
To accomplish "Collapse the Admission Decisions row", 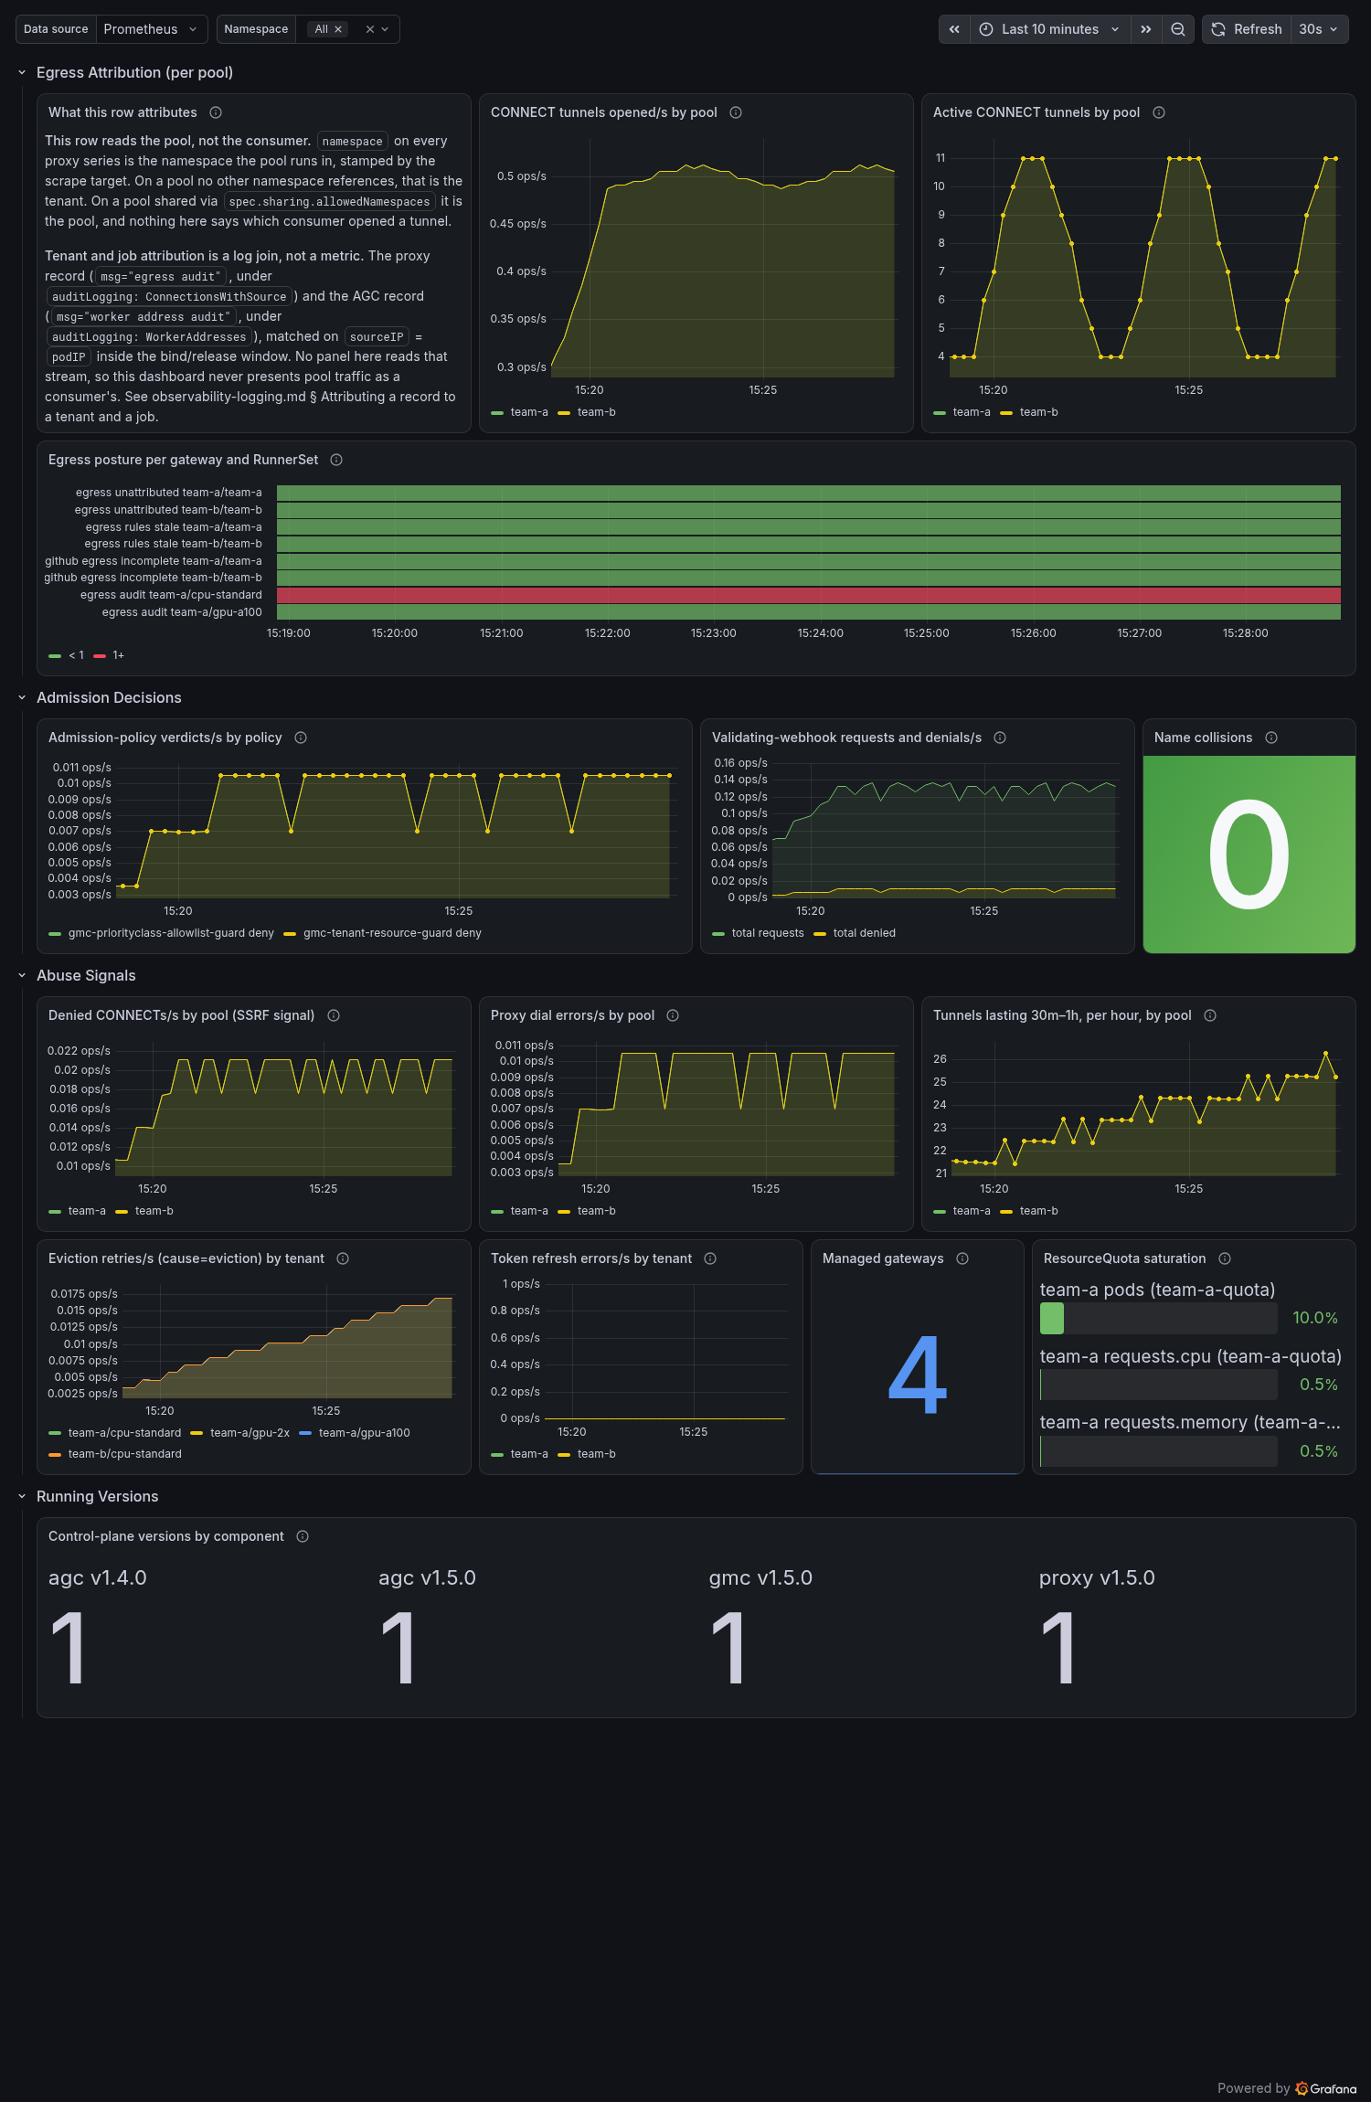I will pos(22,698).
